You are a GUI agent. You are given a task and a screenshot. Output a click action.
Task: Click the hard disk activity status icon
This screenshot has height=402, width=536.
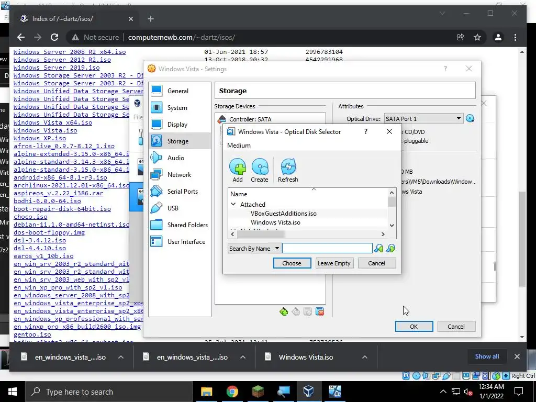pyautogui.click(x=406, y=376)
